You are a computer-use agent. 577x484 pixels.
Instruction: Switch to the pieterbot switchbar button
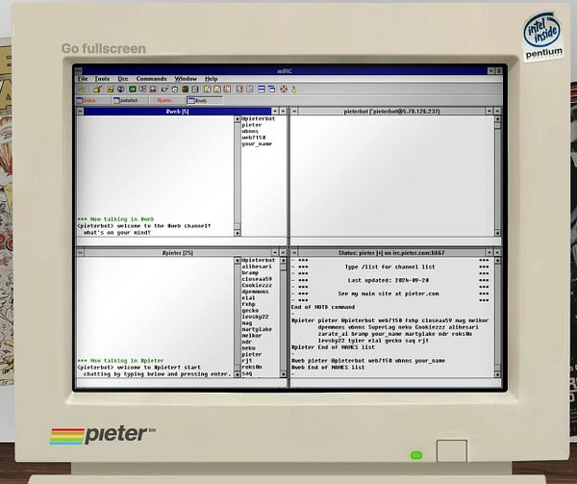[x=130, y=100]
